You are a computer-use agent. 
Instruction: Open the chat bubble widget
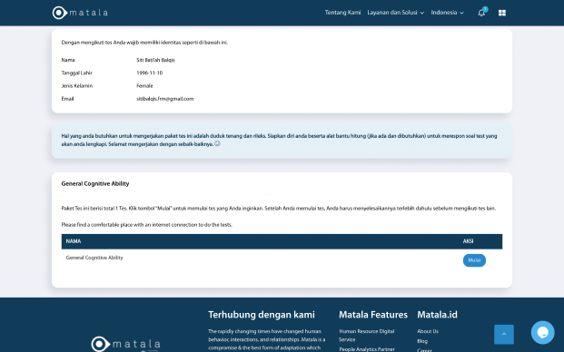pos(542,332)
